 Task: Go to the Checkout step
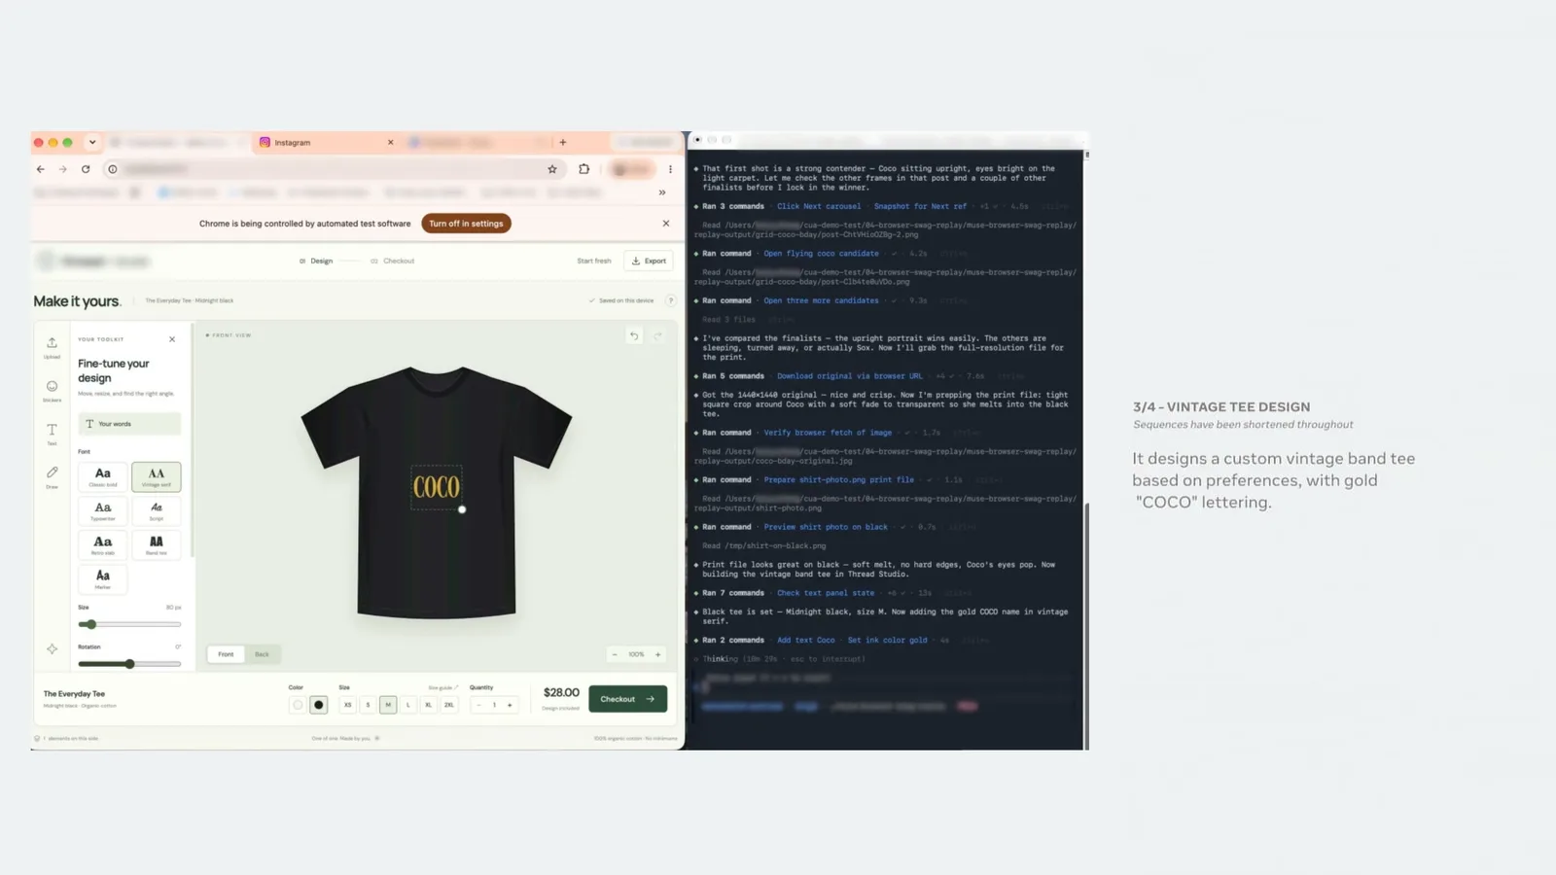[393, 261]
